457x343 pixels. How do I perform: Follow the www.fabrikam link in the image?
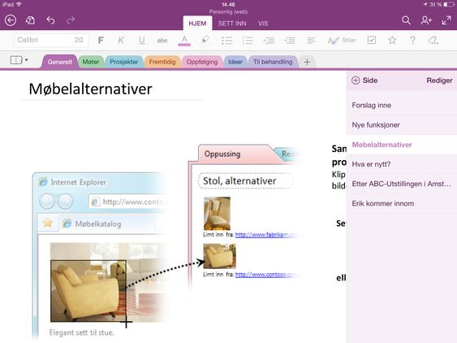266,235
